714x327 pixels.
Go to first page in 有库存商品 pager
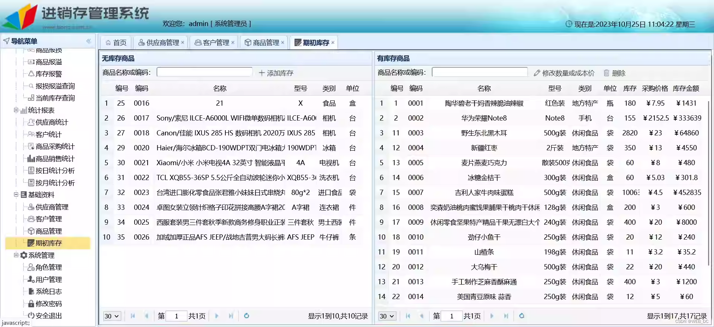408,316
